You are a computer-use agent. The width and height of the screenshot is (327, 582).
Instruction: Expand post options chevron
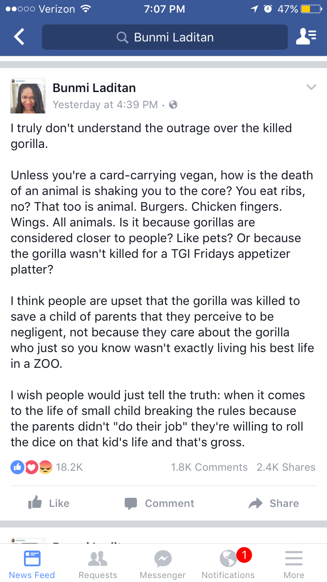click(311, 87)
